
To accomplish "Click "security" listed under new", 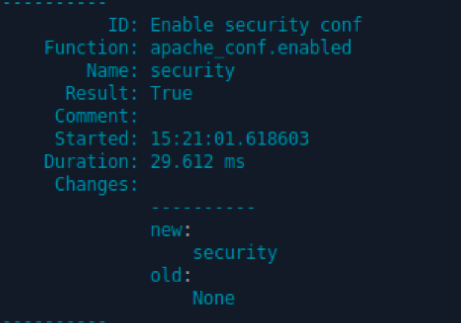I will coord(235,253).
